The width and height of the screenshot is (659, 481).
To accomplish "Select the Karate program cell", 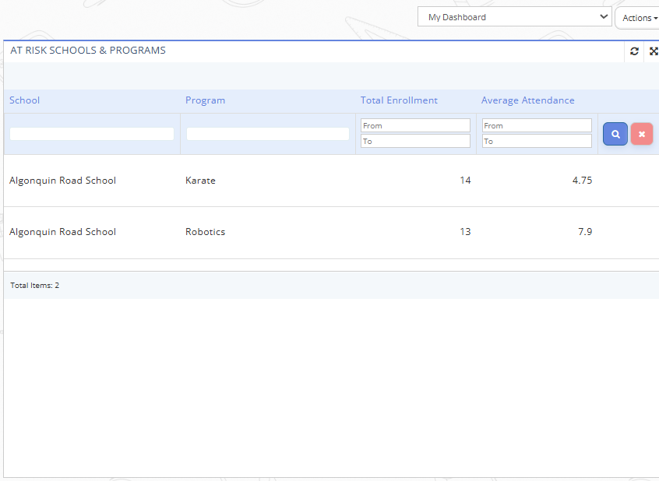I will [200, 181].
